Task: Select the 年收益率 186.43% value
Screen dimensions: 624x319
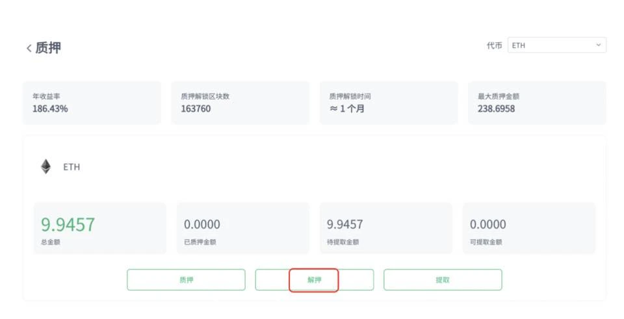Action: (50, 108)
